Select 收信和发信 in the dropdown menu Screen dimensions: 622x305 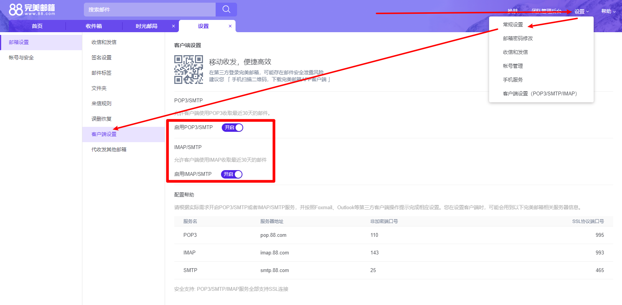pos(515,52)
